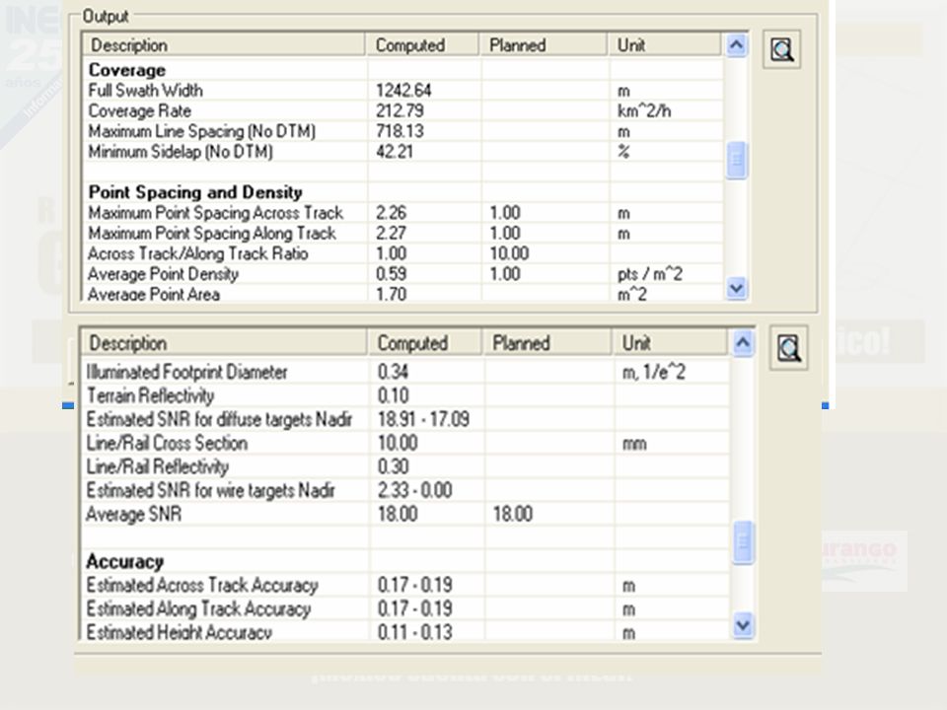Select the Estimated Across Track Accuracy label
This screenshot has height=710, width=947.
pyautogui.click(x=202, y=585)
